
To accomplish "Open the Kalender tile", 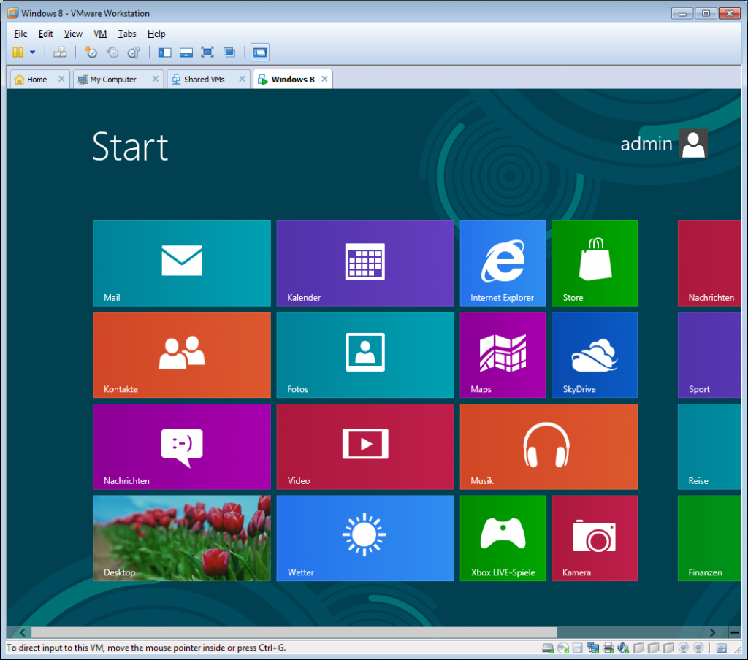I will pos(365,264).
